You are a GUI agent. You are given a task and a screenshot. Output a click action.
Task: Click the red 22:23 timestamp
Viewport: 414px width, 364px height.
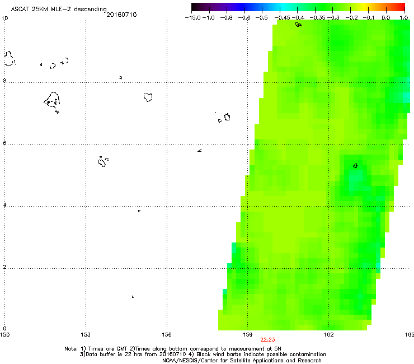coord(268,340)
